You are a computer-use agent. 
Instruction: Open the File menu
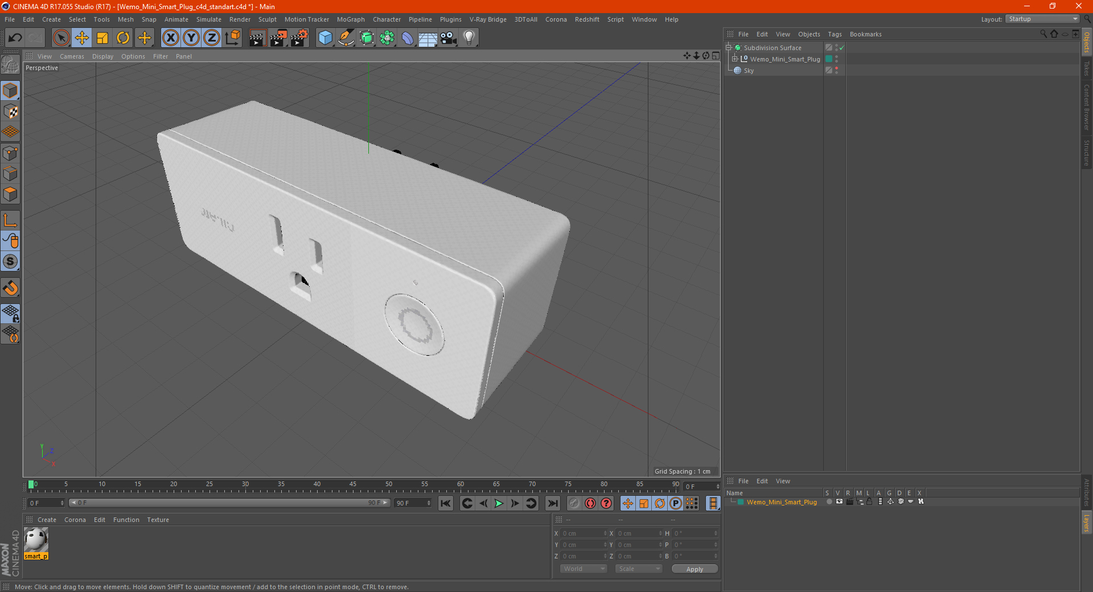click(x=10, y=19)
